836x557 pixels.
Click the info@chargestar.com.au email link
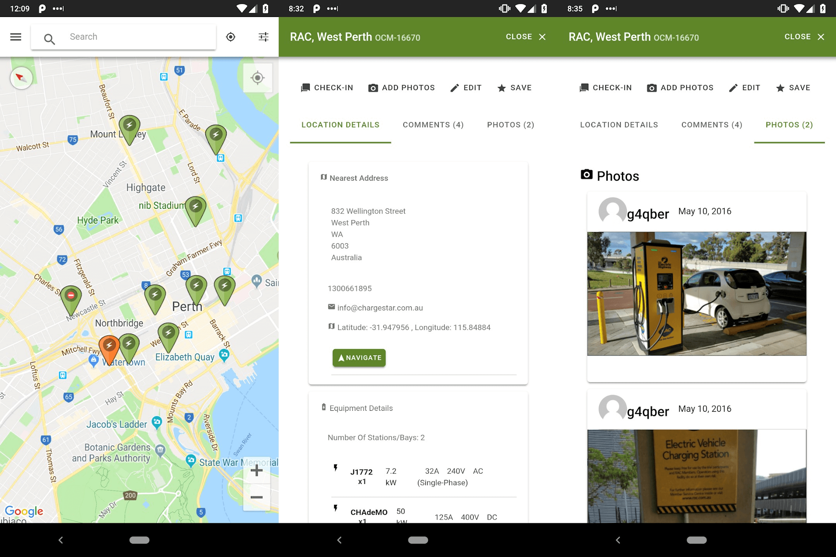(380, 308)
